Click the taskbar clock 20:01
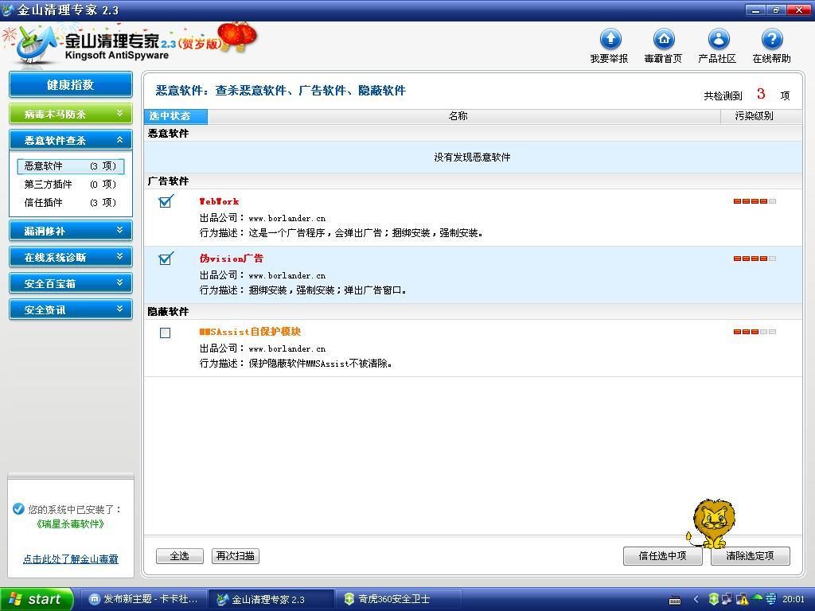815x611 pixels. point(794,600)
